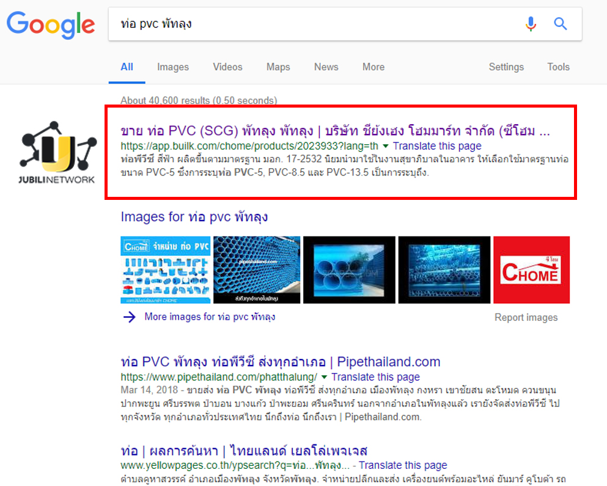Click the Google logo
The image size is (607, 486).
[51, 24]
